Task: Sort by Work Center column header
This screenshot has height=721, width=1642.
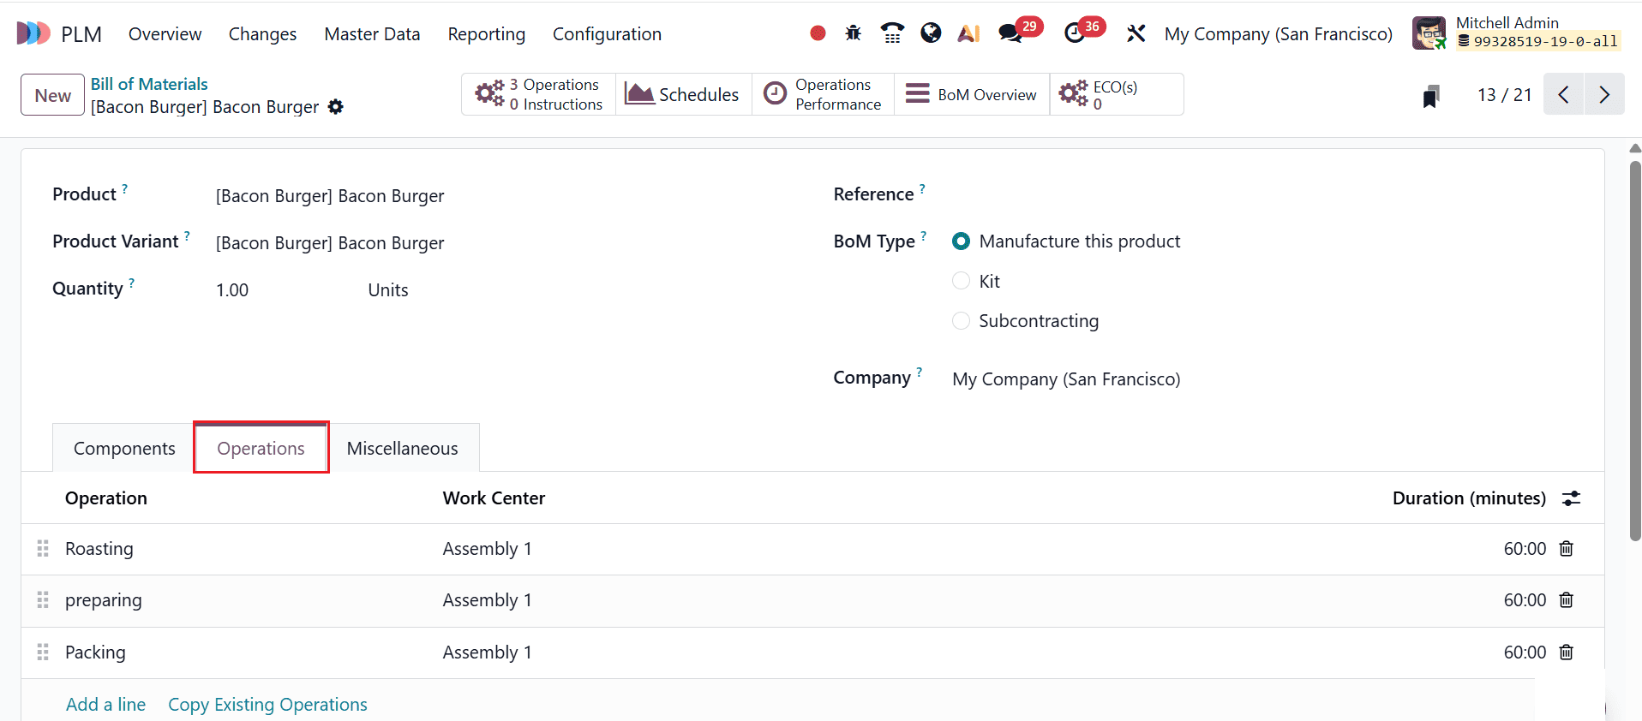Action: (494, 498)
